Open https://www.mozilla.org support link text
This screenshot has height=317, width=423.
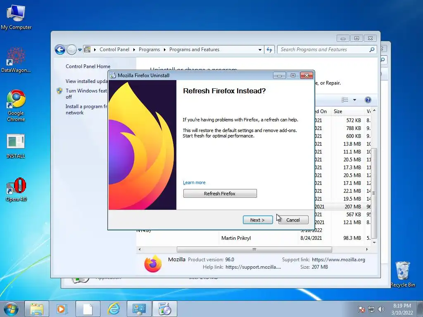point(338,260)
